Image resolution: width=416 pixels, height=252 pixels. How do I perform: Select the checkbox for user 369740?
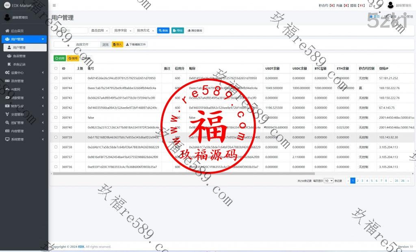coord(56,127)
